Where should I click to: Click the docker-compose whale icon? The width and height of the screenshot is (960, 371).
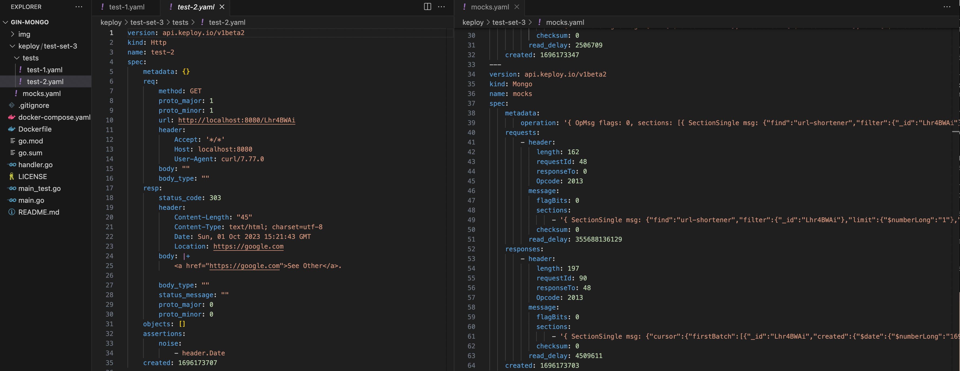click(12, 117)
